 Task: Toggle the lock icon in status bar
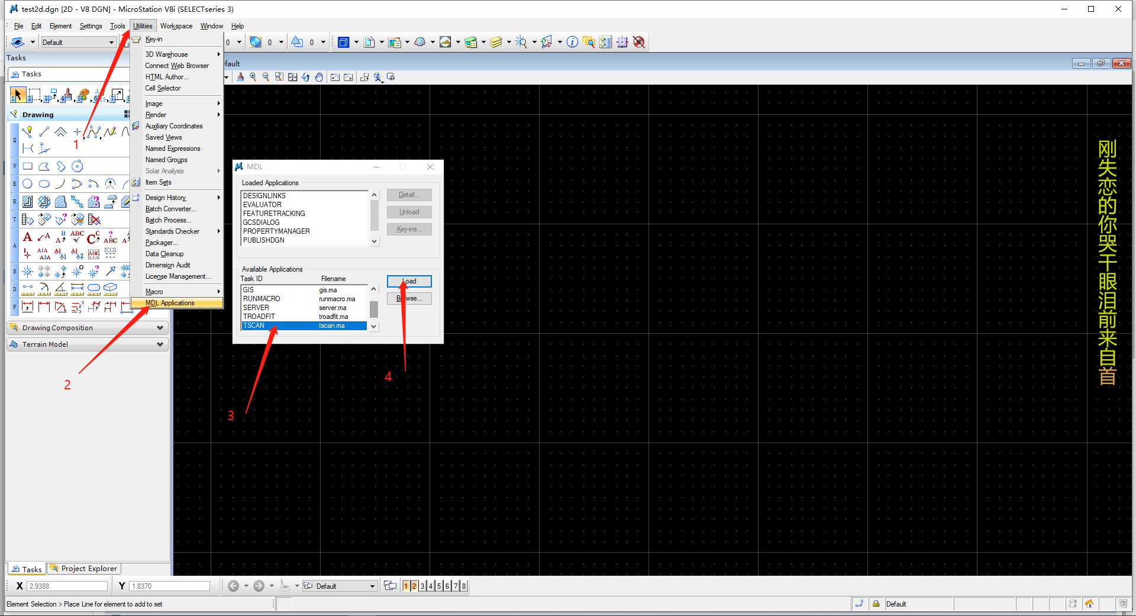point(876,604)
